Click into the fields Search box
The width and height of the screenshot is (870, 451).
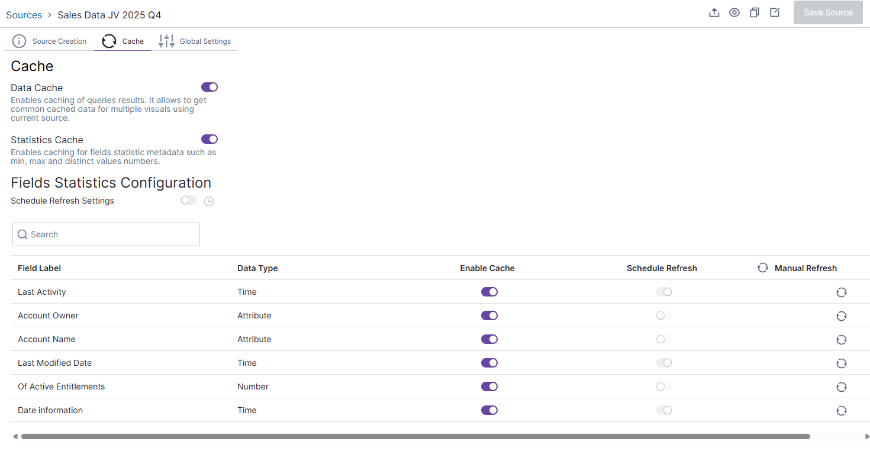coord(107,234)
